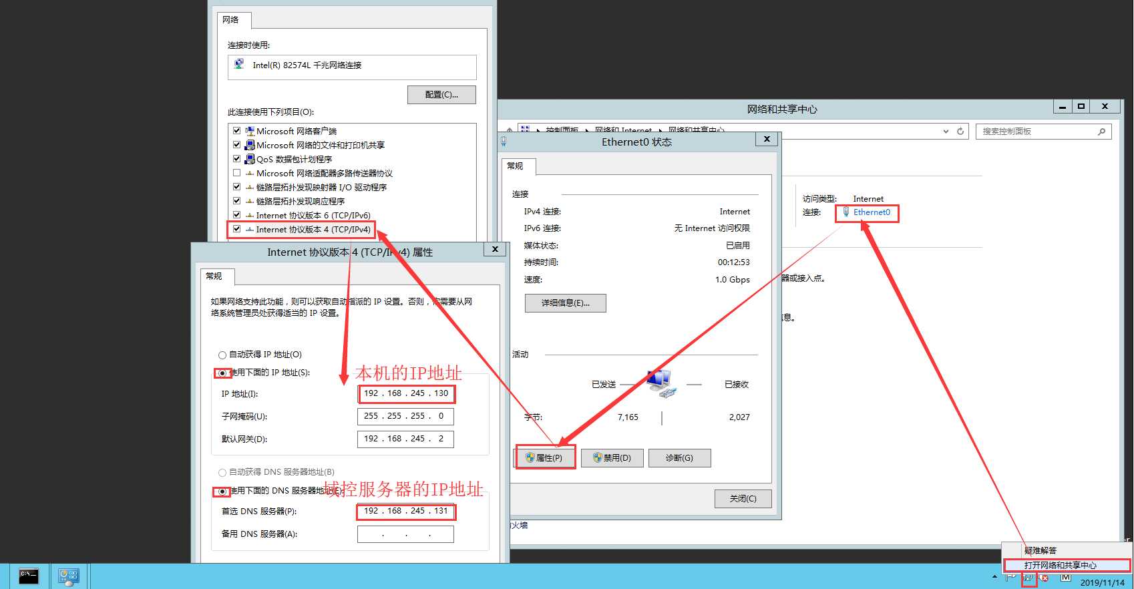Image resolution: width=1134 pixels, height=589 pixels.
Task: Click the 备用 DNS 服务器 field
Action: (406, 534)
